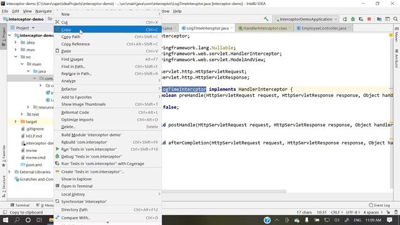Viewport: 400px width, 225px height.
Task: Expand the test folder node
Action: (x=22, y=114)
